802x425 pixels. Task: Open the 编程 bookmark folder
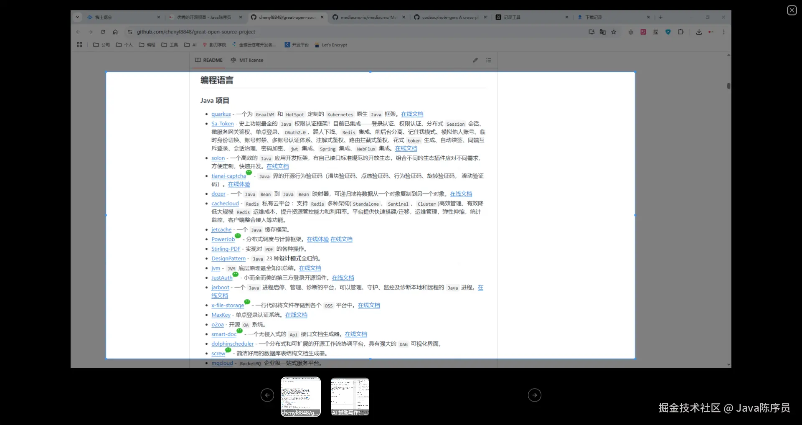click(x=147, y=45)
